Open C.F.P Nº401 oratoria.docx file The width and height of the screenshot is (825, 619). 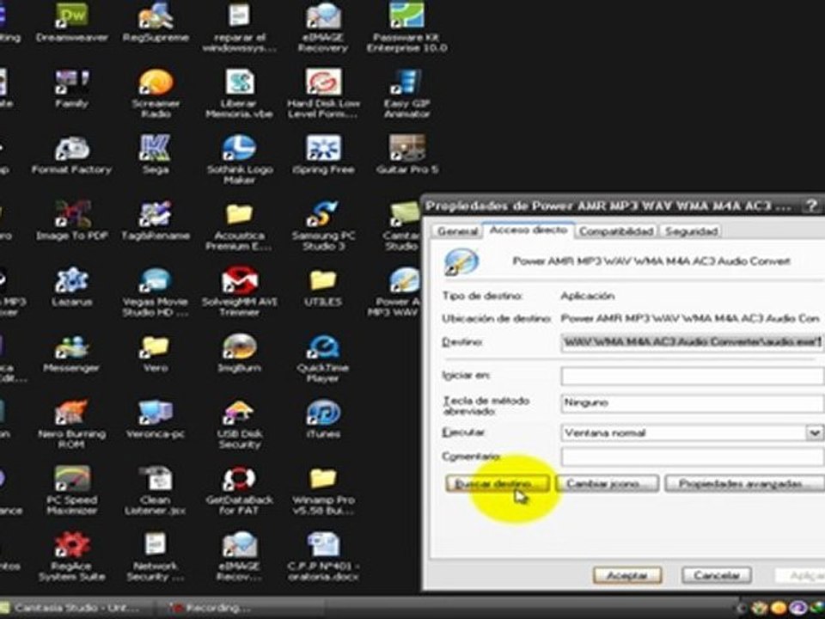point(323,557)
